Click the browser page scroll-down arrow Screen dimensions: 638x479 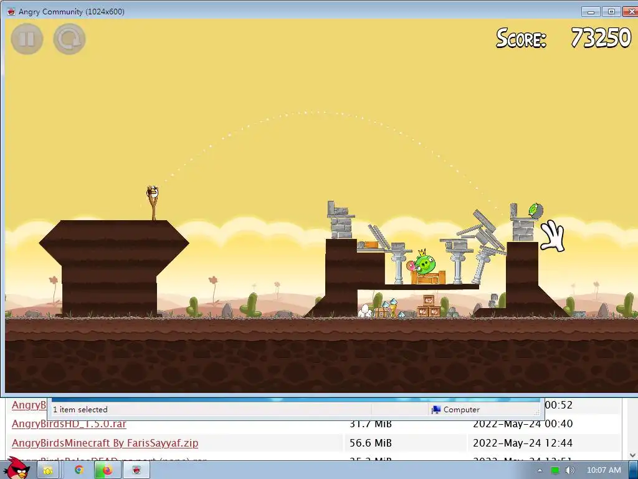632,455
